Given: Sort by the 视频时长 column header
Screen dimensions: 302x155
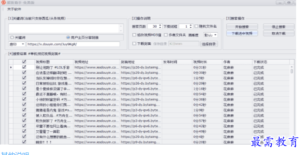Looking at the screenshot, I should [207, 62].
